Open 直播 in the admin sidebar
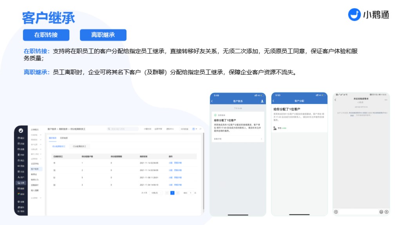401x225 pixels. (x=21, y=149)
